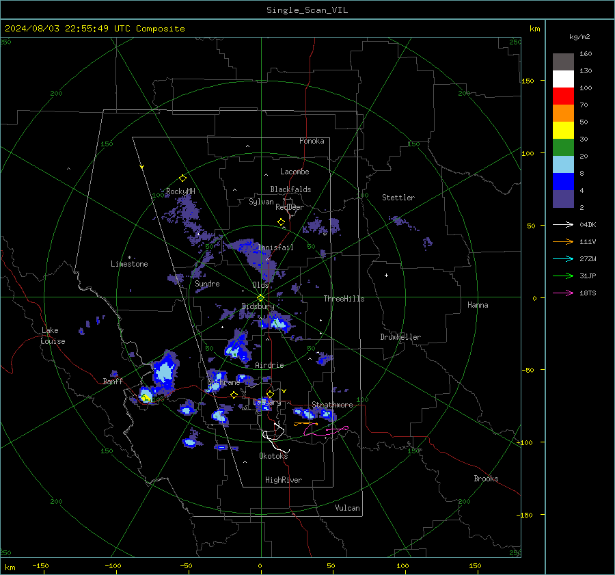Click the Single_Scan_VIL title
The image size is (615, 575).
pos(307,10)
